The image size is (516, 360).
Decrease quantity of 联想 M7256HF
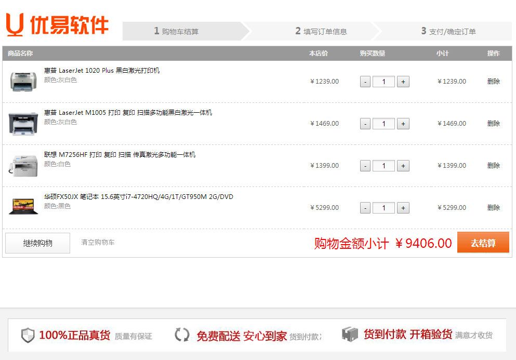365,166
